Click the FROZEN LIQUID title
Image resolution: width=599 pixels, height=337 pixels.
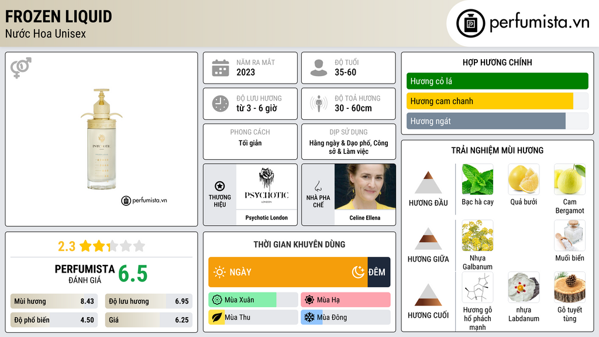point(58,16)
